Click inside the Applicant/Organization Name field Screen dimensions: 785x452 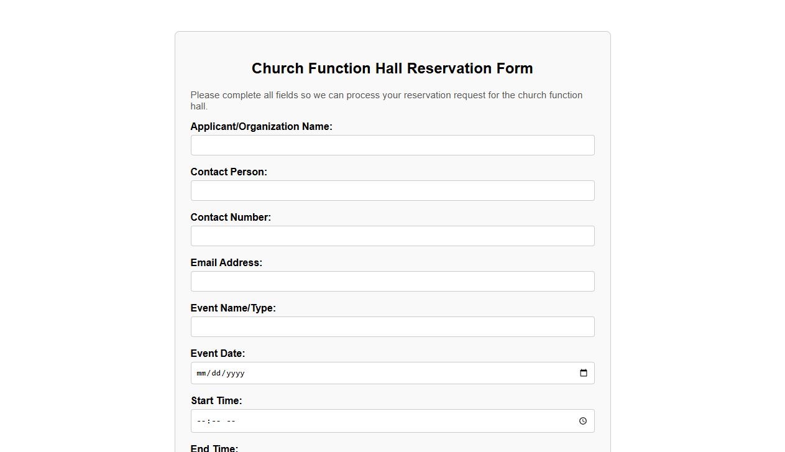pos(392,145)
